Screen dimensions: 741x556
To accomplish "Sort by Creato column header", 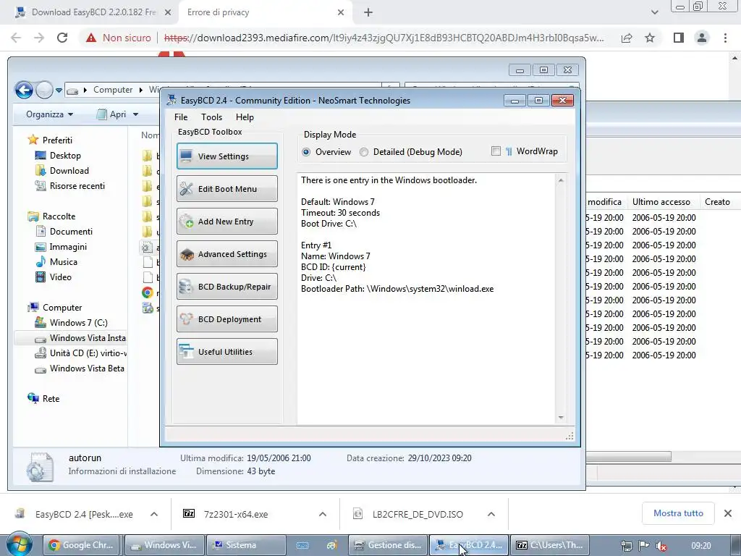I will (717, 202).
